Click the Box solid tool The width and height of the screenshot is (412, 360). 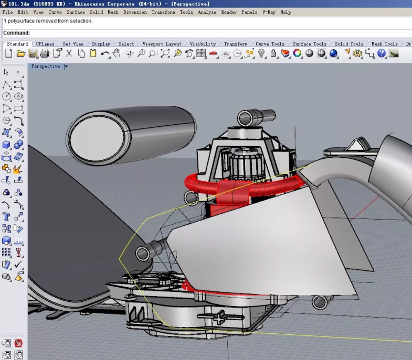[x=6, y=145]
